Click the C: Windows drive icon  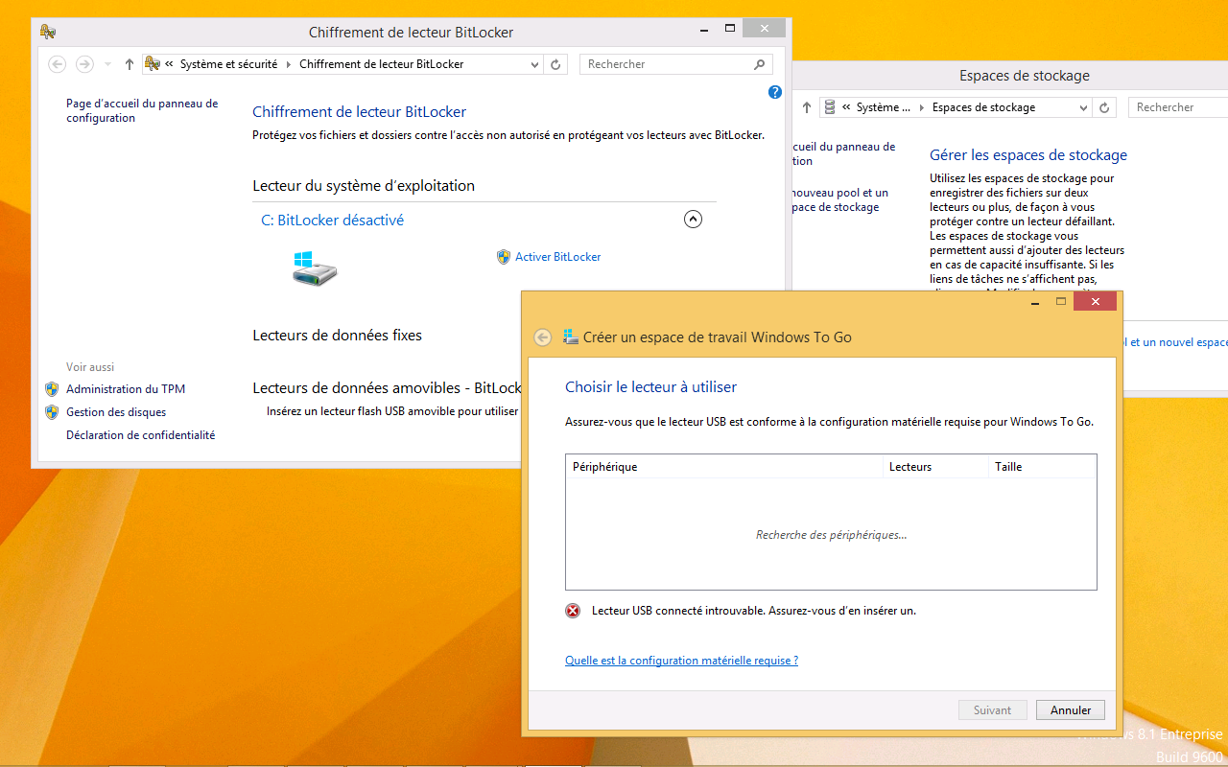coord(315,267)
